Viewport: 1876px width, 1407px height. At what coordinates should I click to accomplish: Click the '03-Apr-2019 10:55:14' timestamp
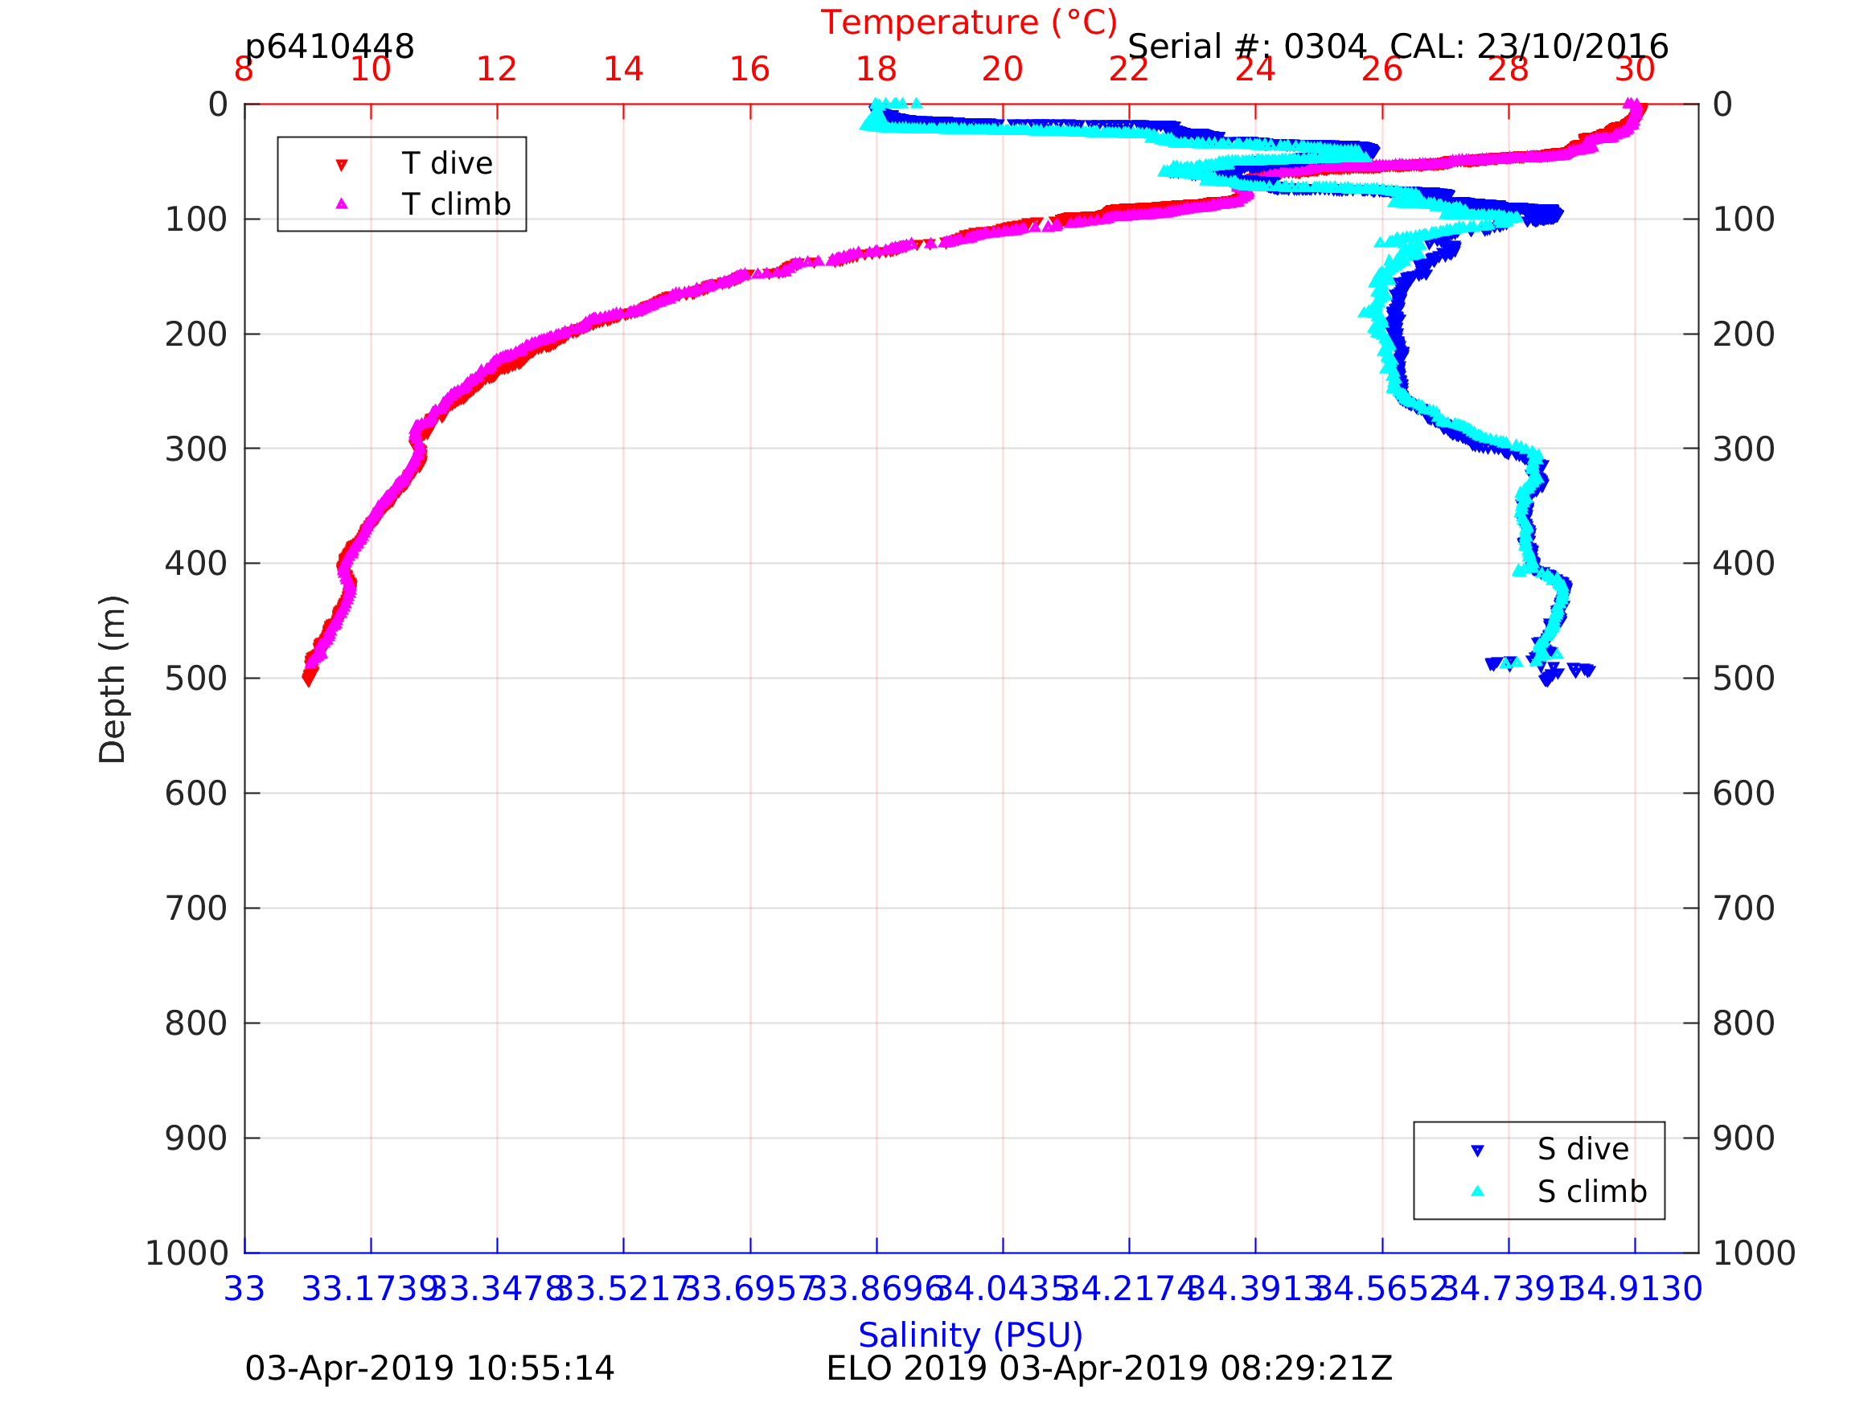(429, 1369)
